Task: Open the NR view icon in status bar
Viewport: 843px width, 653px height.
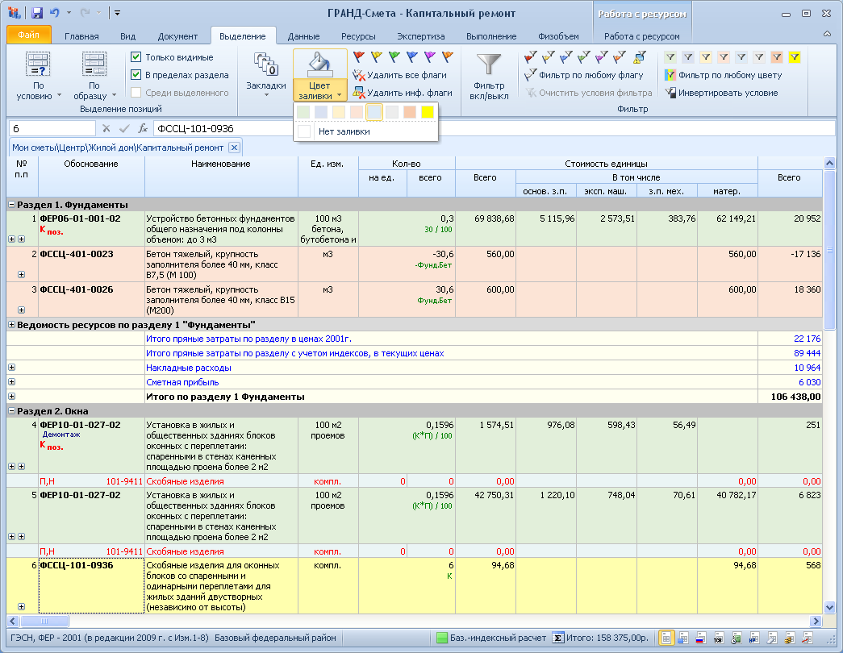Action: (x=753, y=638)
